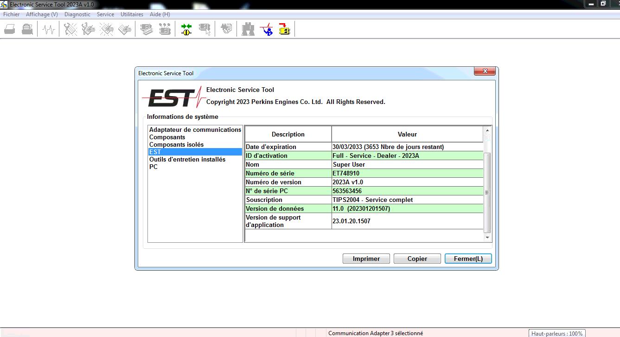Open the data logger waveform icon
Viewport: 620px width, 337px height.
pos(48,29)
